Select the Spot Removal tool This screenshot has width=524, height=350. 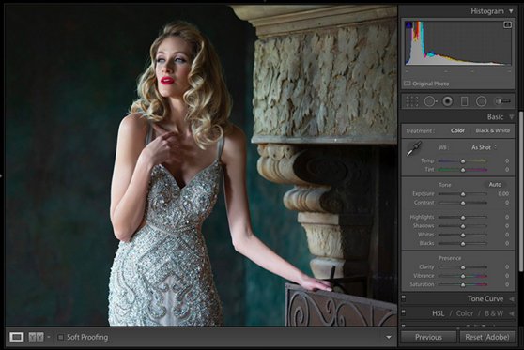click(x=430, y=101)
